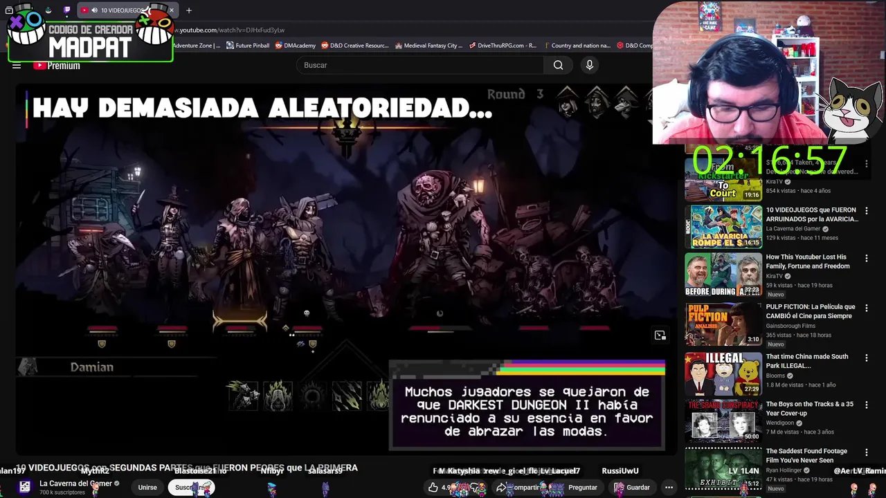Open options for How This Youtuber Lost video
The height and width of the screenshot is (498, 886).
(x=866, y=258)
